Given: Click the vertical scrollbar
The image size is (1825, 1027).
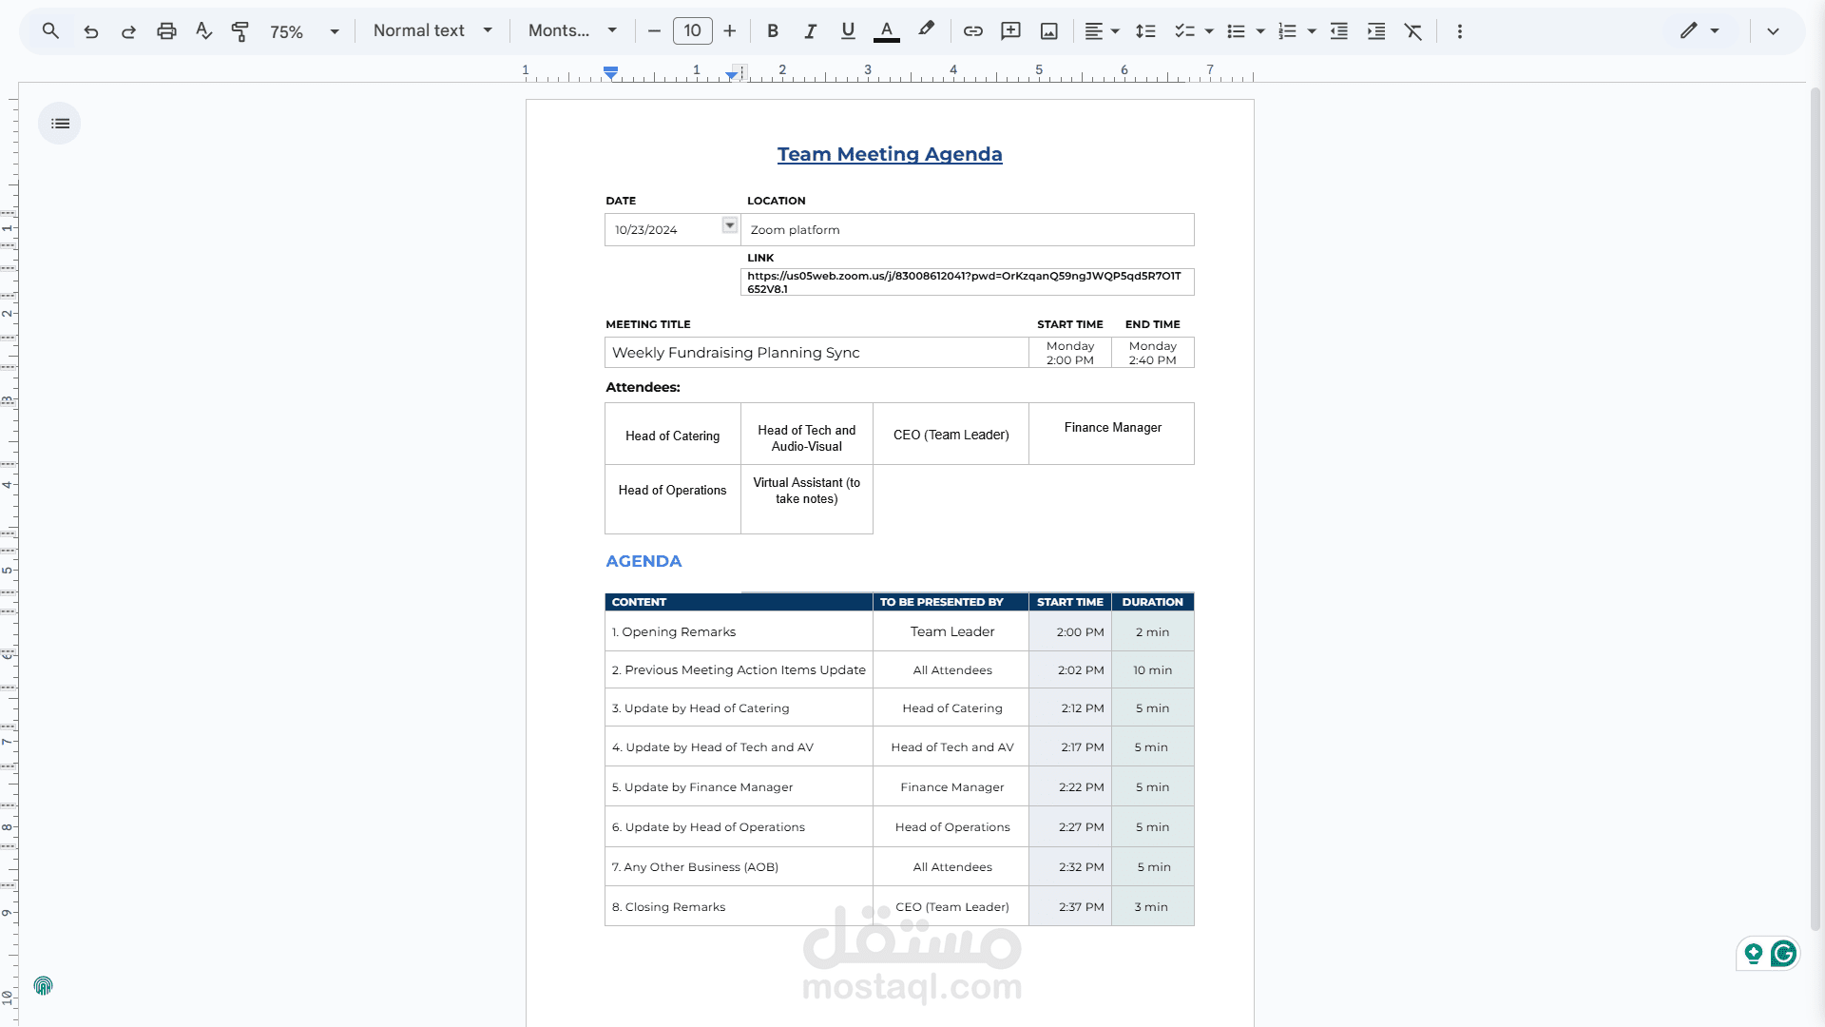Looking at the screenshot, I should click(x=1815, y=509).
